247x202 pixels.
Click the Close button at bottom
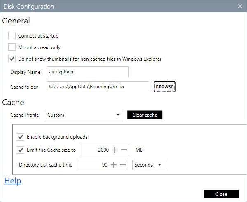point(221,194)
